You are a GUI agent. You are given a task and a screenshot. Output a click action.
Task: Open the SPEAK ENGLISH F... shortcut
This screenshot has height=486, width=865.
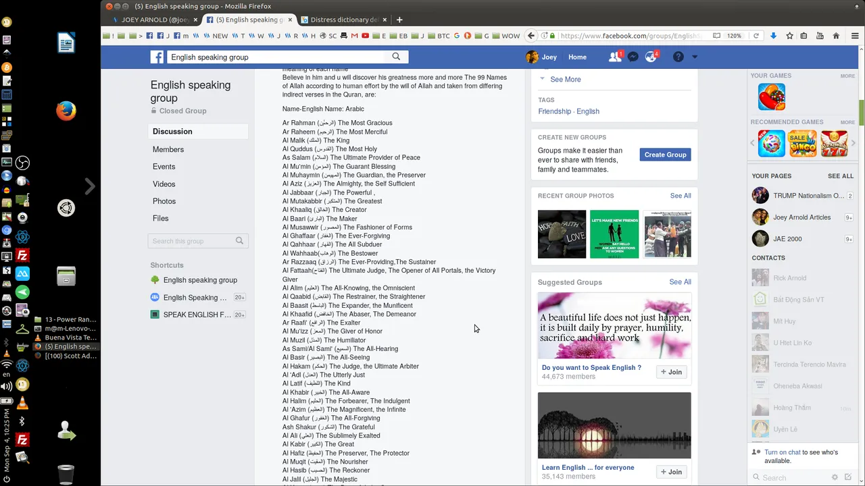197,315
